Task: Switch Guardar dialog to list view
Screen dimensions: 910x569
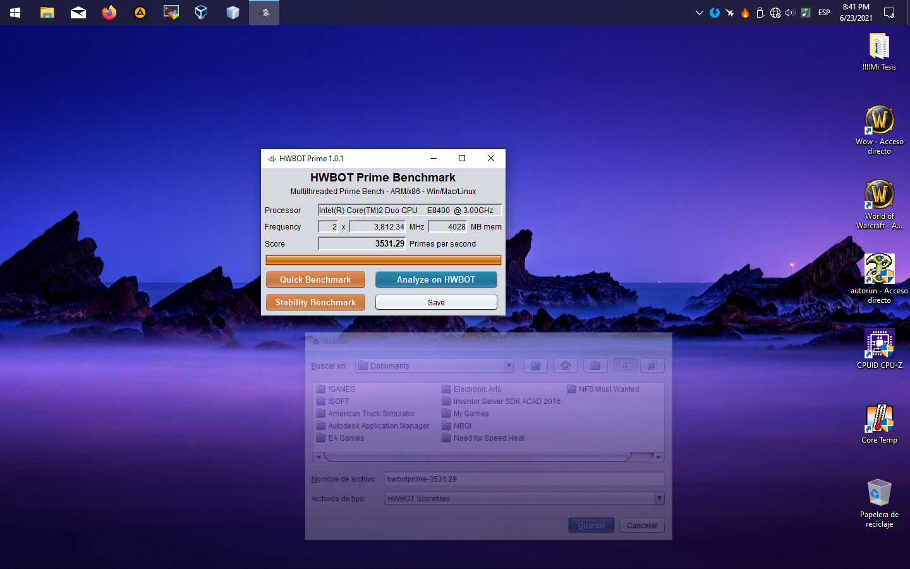Action: (625, 365)
